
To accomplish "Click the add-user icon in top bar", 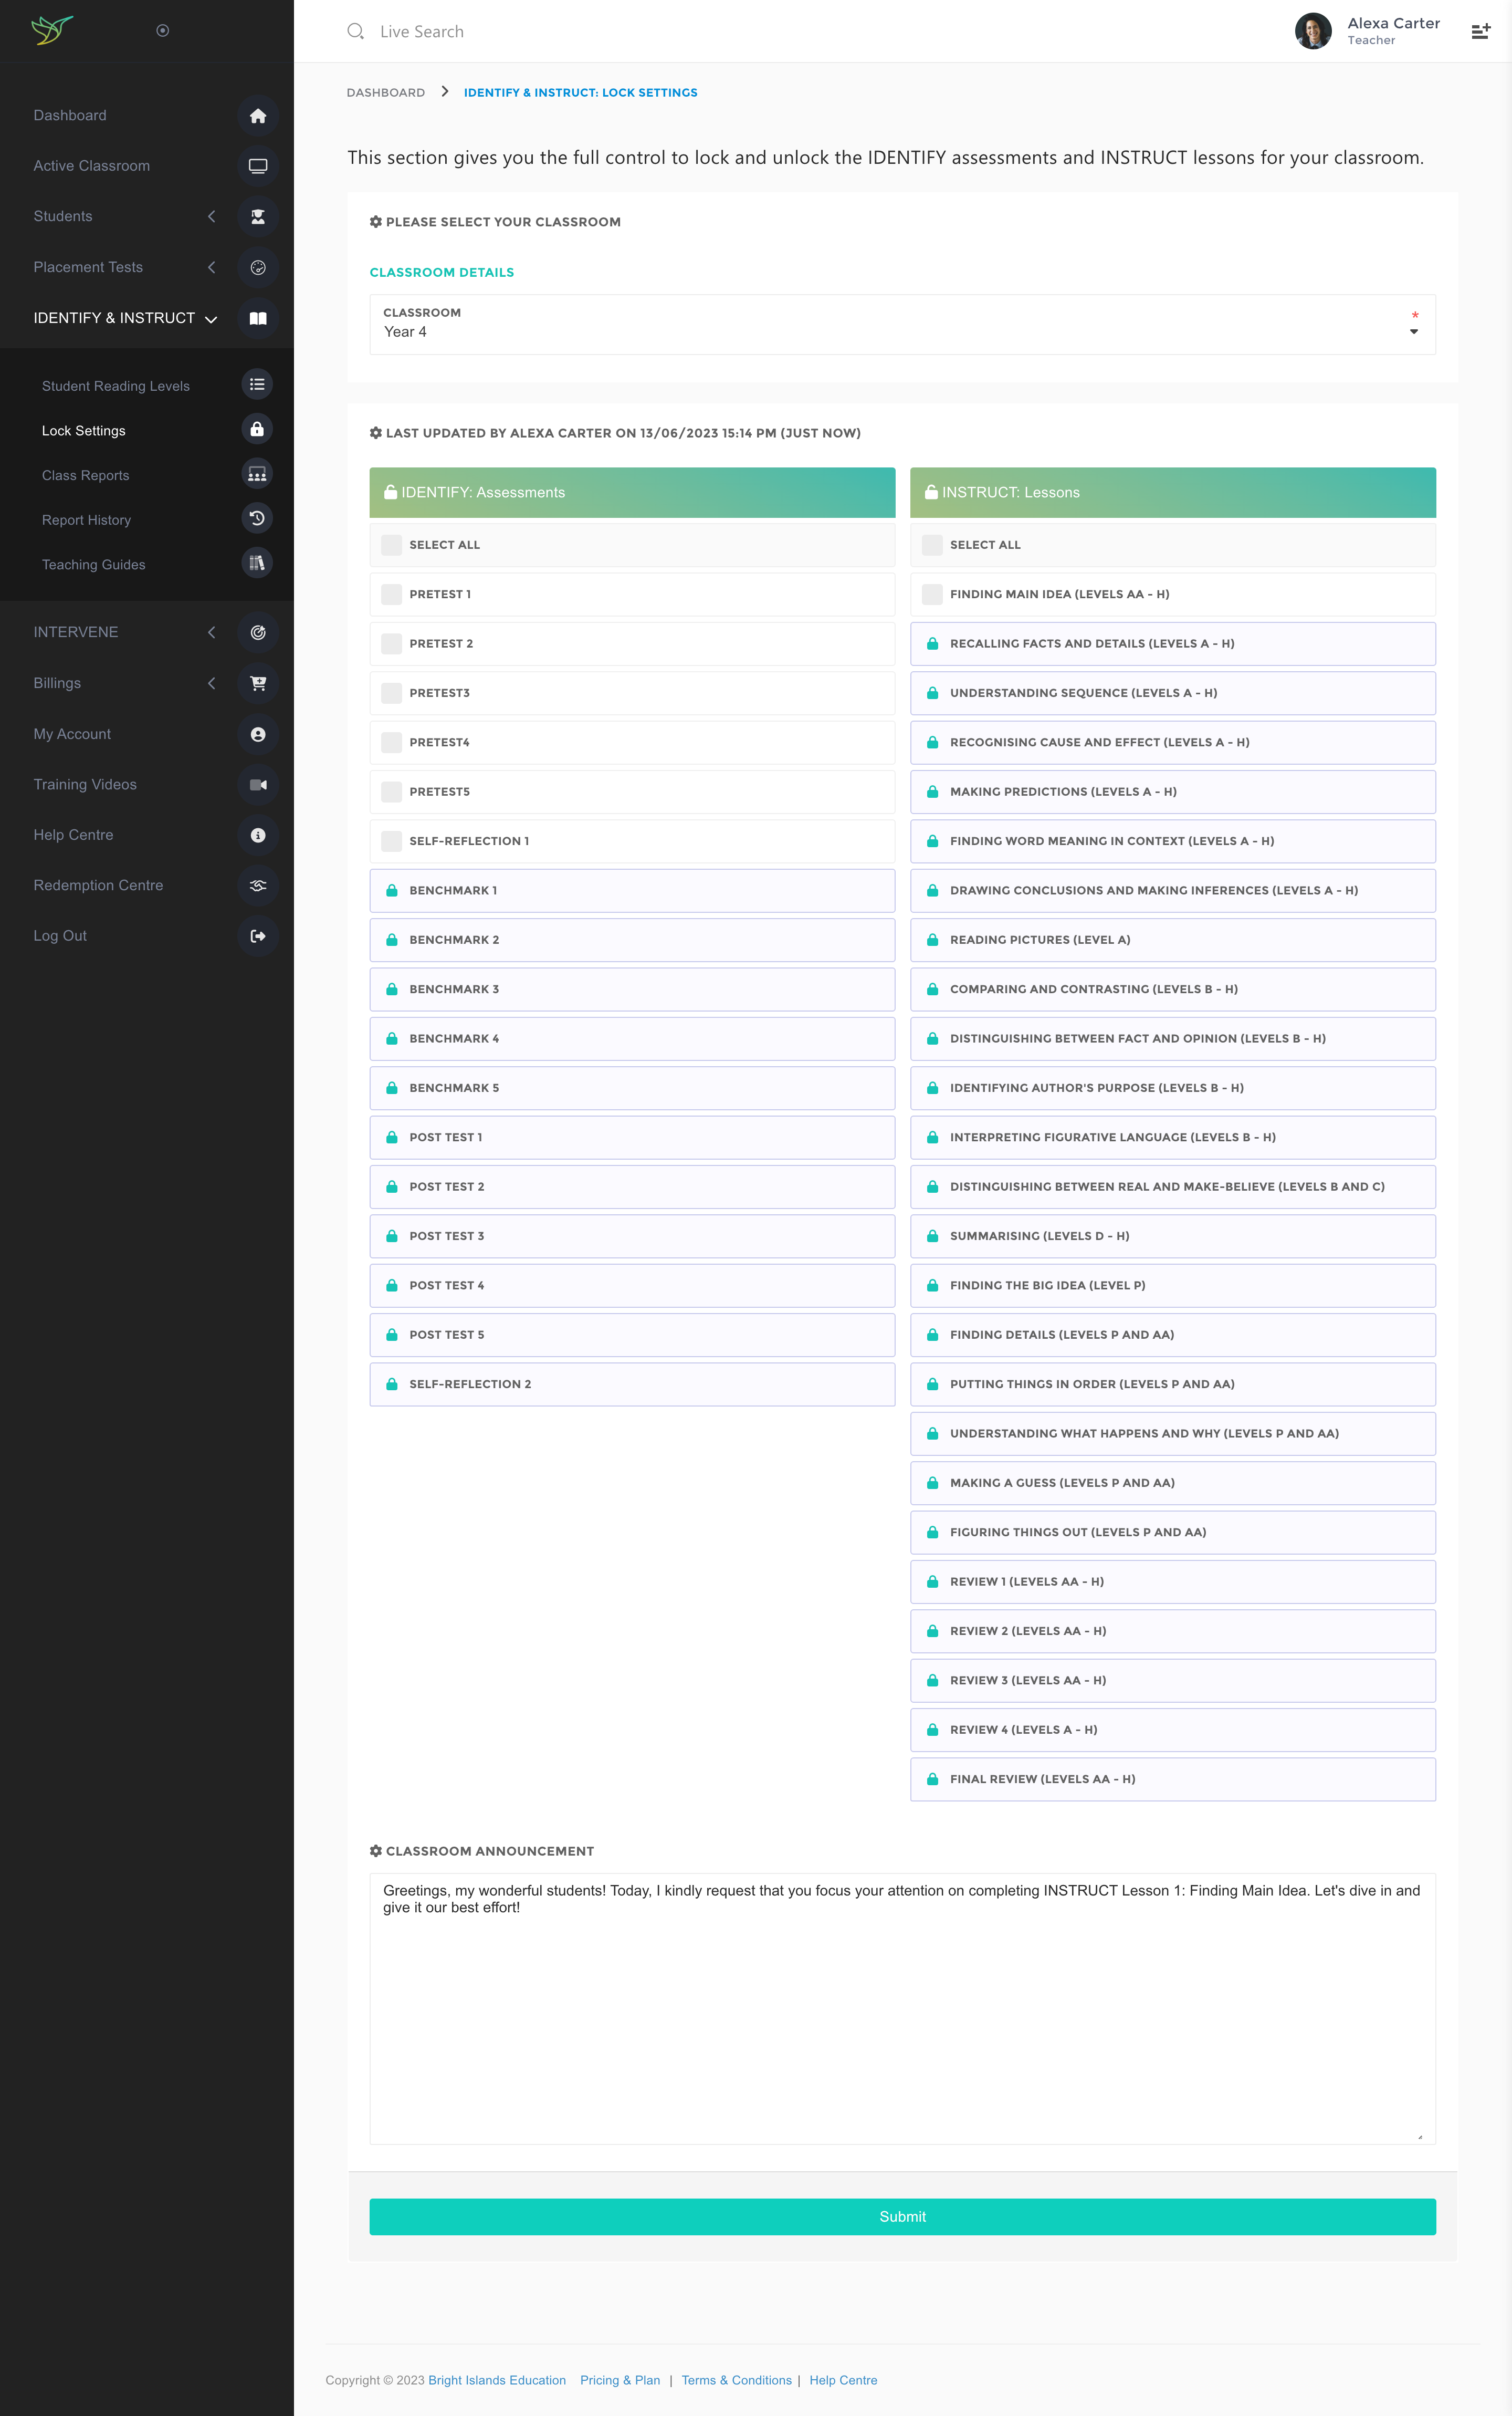I will tap(1481, 31).
